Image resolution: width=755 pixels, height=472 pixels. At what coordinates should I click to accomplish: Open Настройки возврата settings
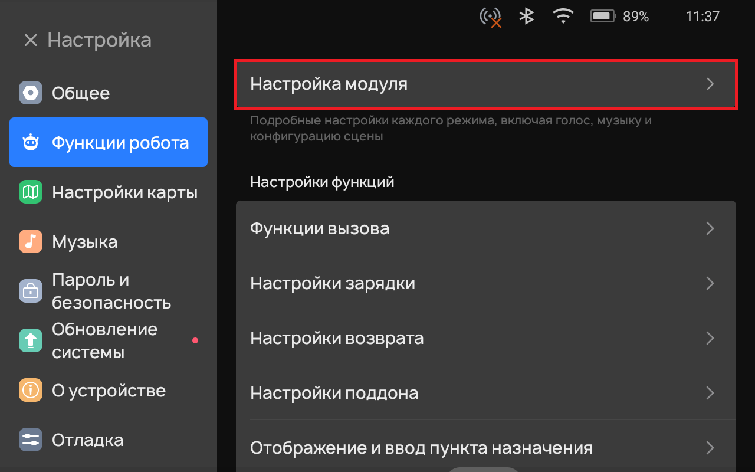[x=337, y=338]
